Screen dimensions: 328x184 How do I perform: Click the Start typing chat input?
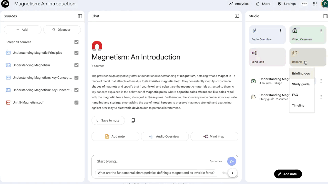pyautogui.click(x=151, y=161)
